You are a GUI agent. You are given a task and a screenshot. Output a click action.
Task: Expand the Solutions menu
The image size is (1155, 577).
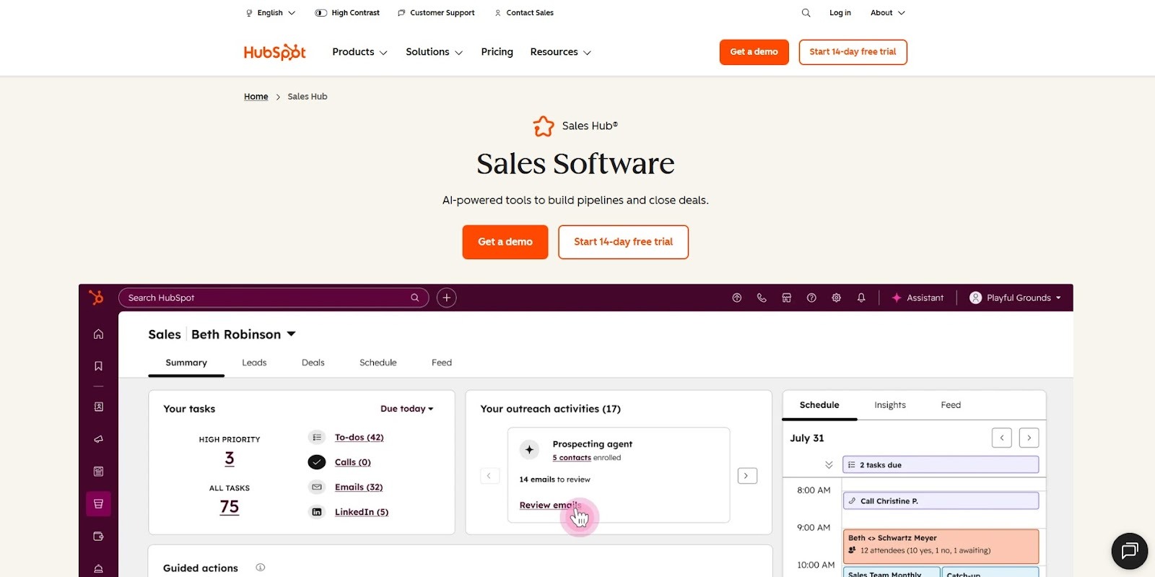[434, 52]
